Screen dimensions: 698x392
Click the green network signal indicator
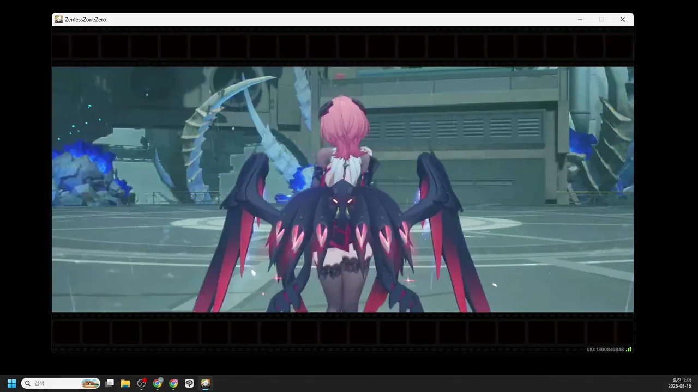[x=629, y=350]
